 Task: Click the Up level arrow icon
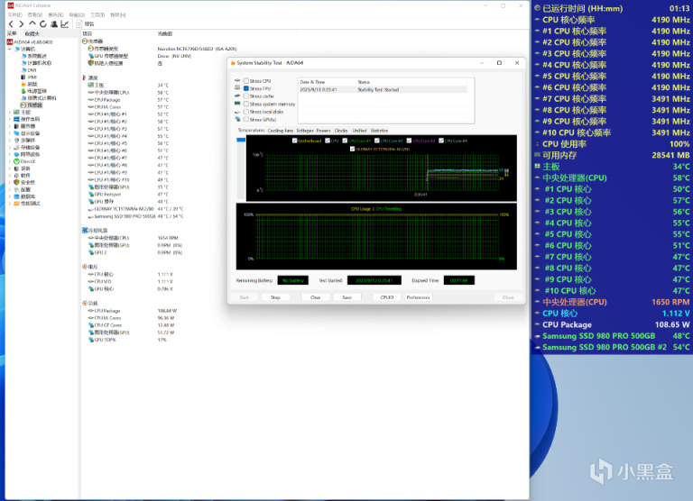coord(32,23)
